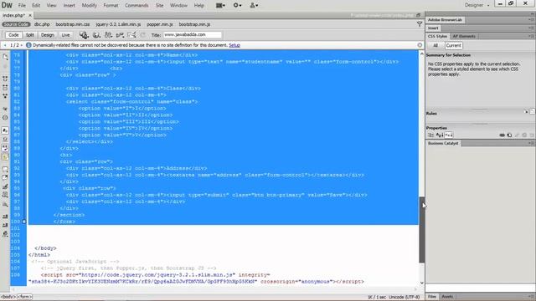The width and height of the screenshot is (536, 301).
Task: Click the Multiscreen preview toolbar icon
Action: 84,35
